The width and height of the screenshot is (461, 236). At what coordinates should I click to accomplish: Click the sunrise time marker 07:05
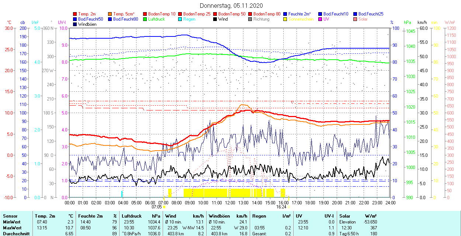(156, 207)
